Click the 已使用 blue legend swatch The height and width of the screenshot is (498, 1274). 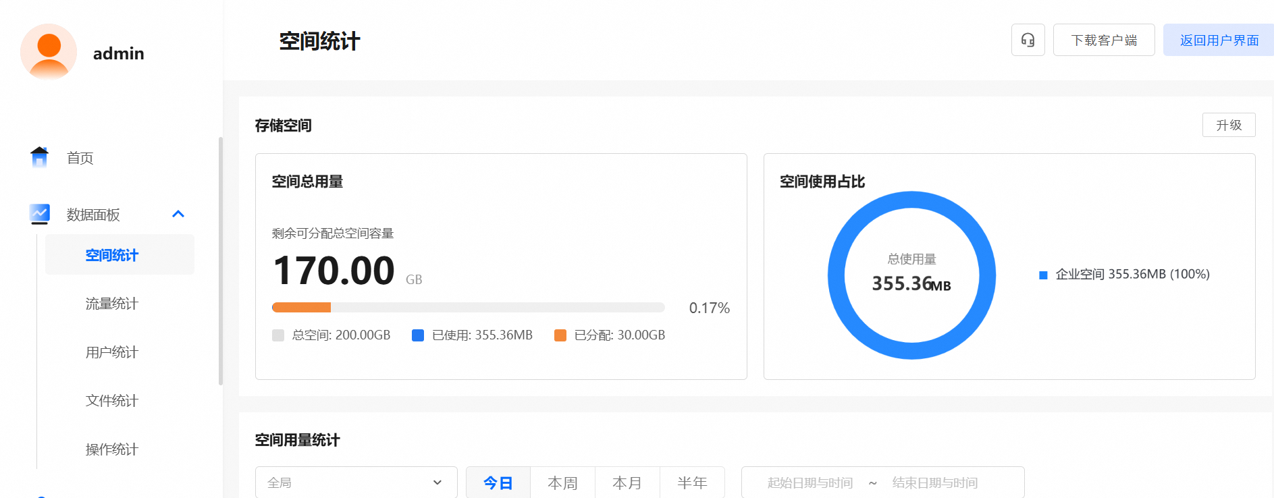click(x=418, y=335)
